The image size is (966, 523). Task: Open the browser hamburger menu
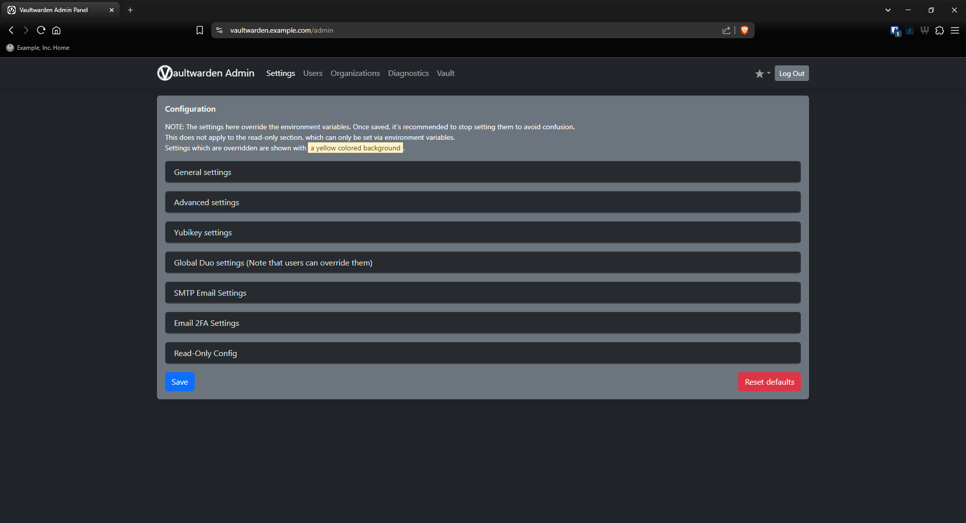click(955, 31)
